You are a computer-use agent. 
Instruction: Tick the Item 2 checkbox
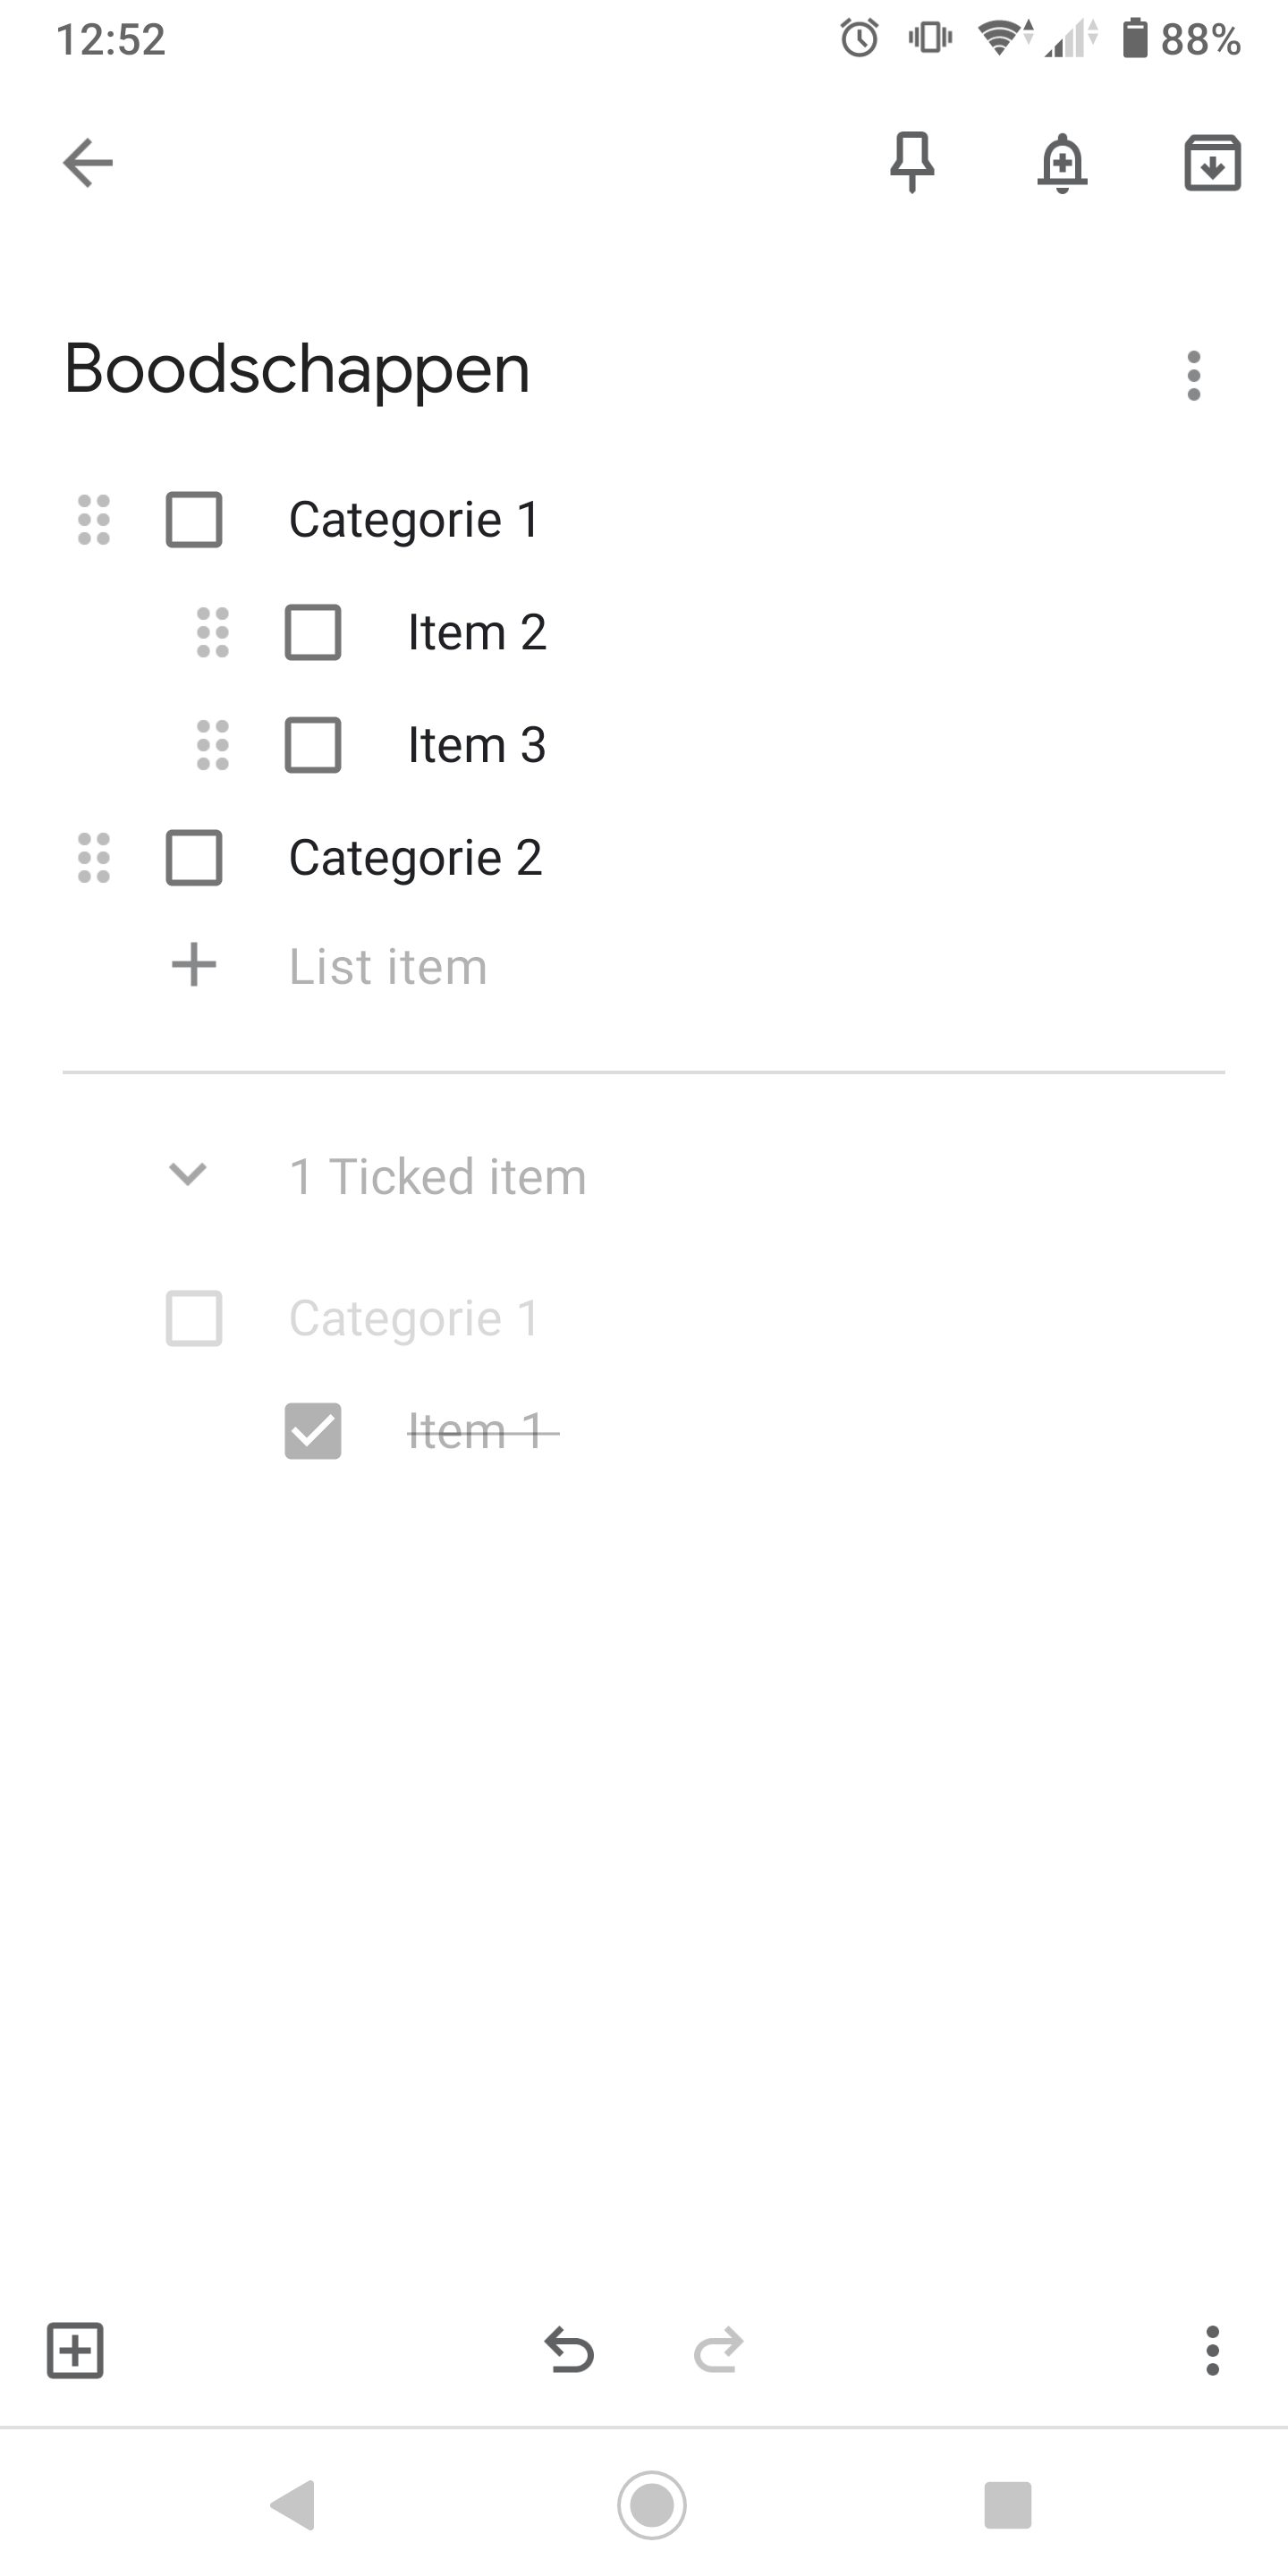coord(313,632)
